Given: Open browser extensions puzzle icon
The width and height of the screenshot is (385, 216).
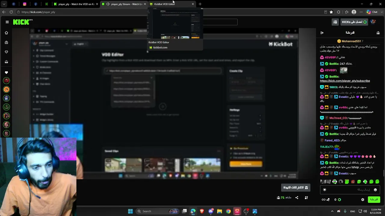Looking at the screenshot, I should (x=339, y=12).
